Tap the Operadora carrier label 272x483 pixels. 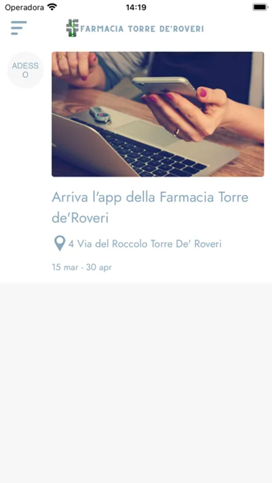point(24,8)
